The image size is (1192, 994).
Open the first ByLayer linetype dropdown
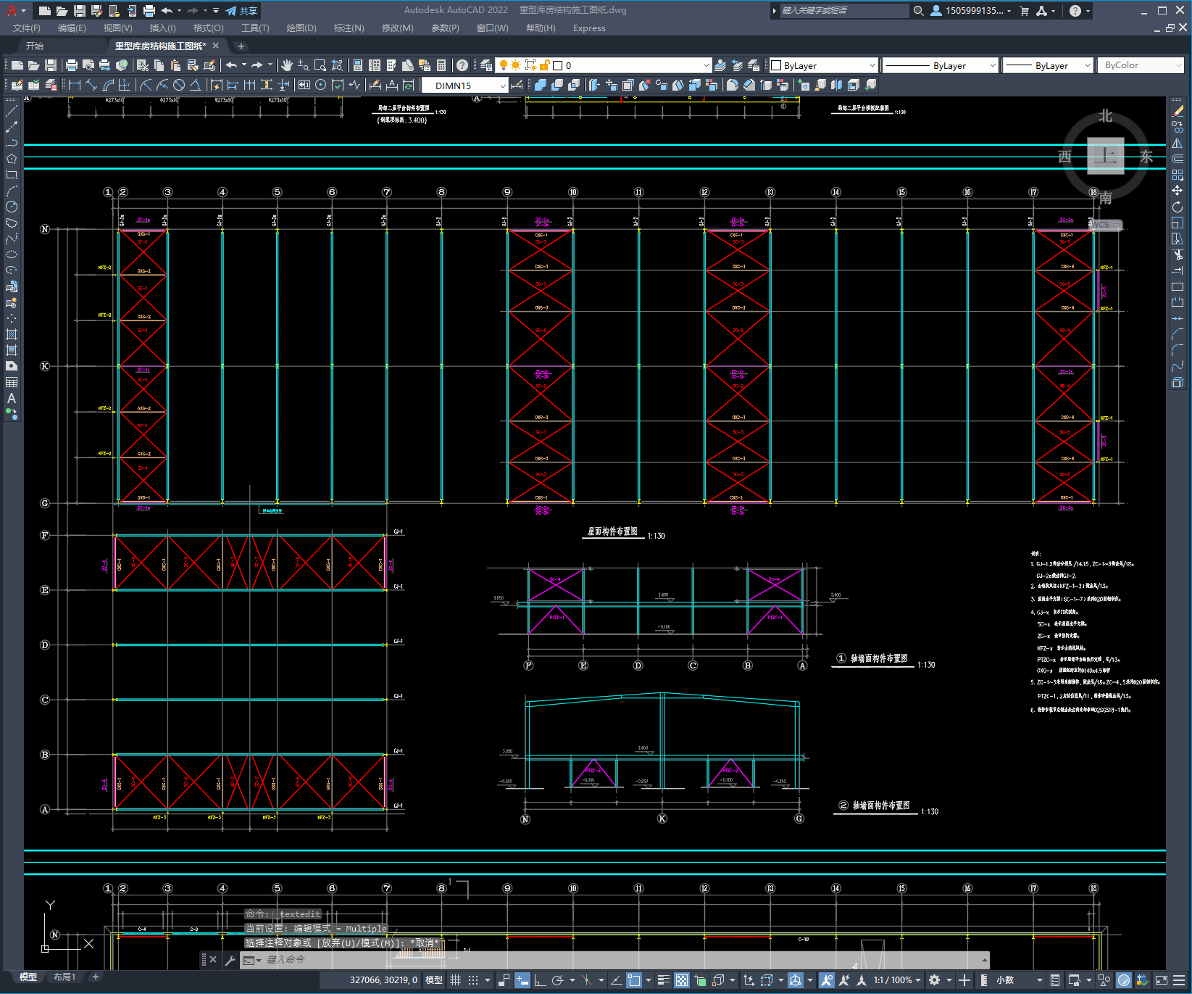point(941,65)
